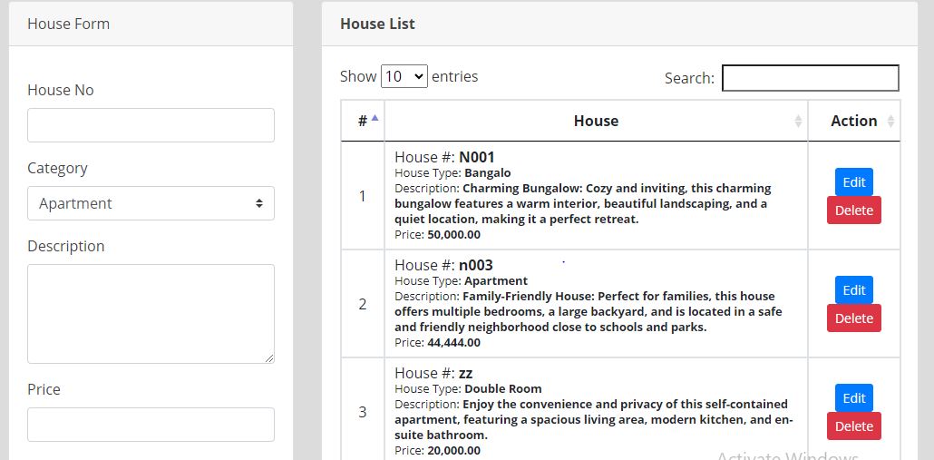
Task: Sort table by the # column arrow
Action: click(375, 119)
